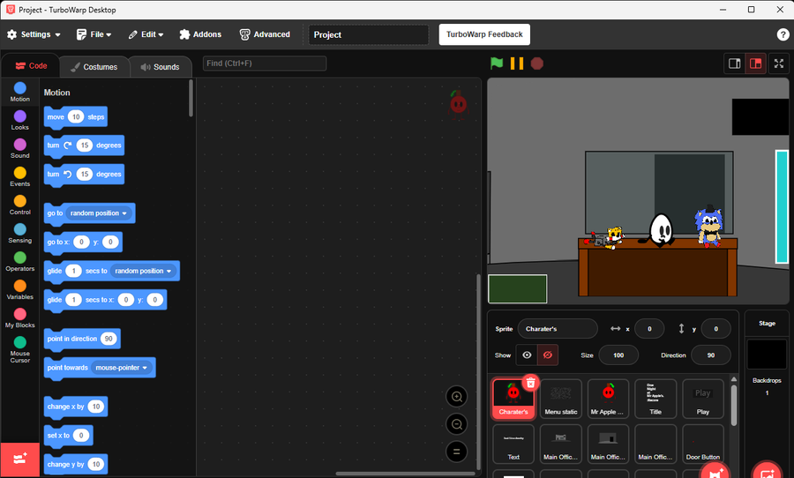The height and width of the screenshot is (478, 794).
Task: Click the sprite name field 'Charater's'
Action: 558,329
